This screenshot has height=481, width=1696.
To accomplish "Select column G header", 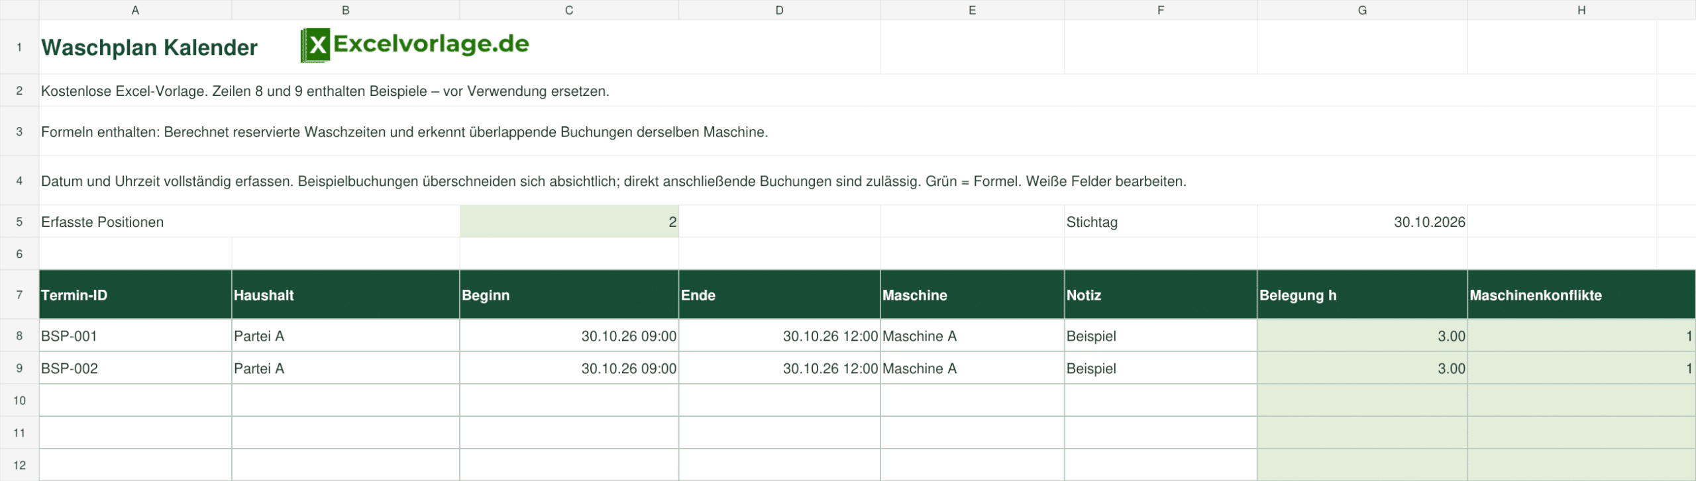I will (x=1362, y=10).
